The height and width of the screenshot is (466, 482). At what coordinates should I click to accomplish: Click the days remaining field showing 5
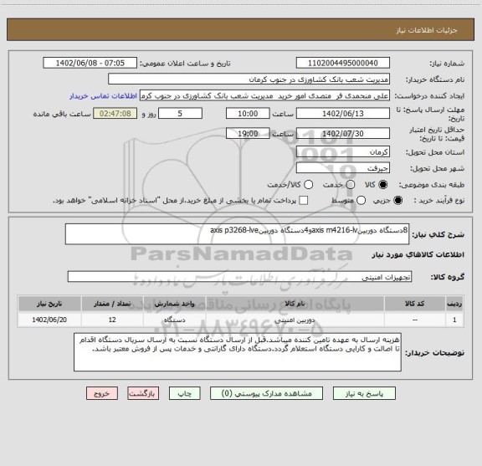(x=180, y=114)
